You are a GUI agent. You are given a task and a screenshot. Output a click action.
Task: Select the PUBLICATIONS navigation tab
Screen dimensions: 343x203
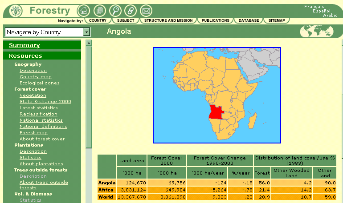[x=215, y=20]
